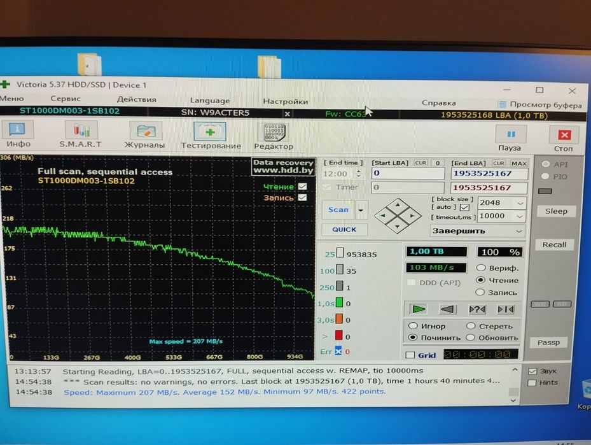Select the Тестирование test icon
The image size is (591, 445).
[x=210, y=132]
